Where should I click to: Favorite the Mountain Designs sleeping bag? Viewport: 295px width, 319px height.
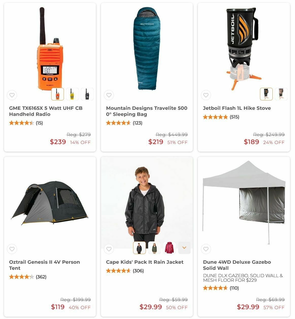pos(109,95)
